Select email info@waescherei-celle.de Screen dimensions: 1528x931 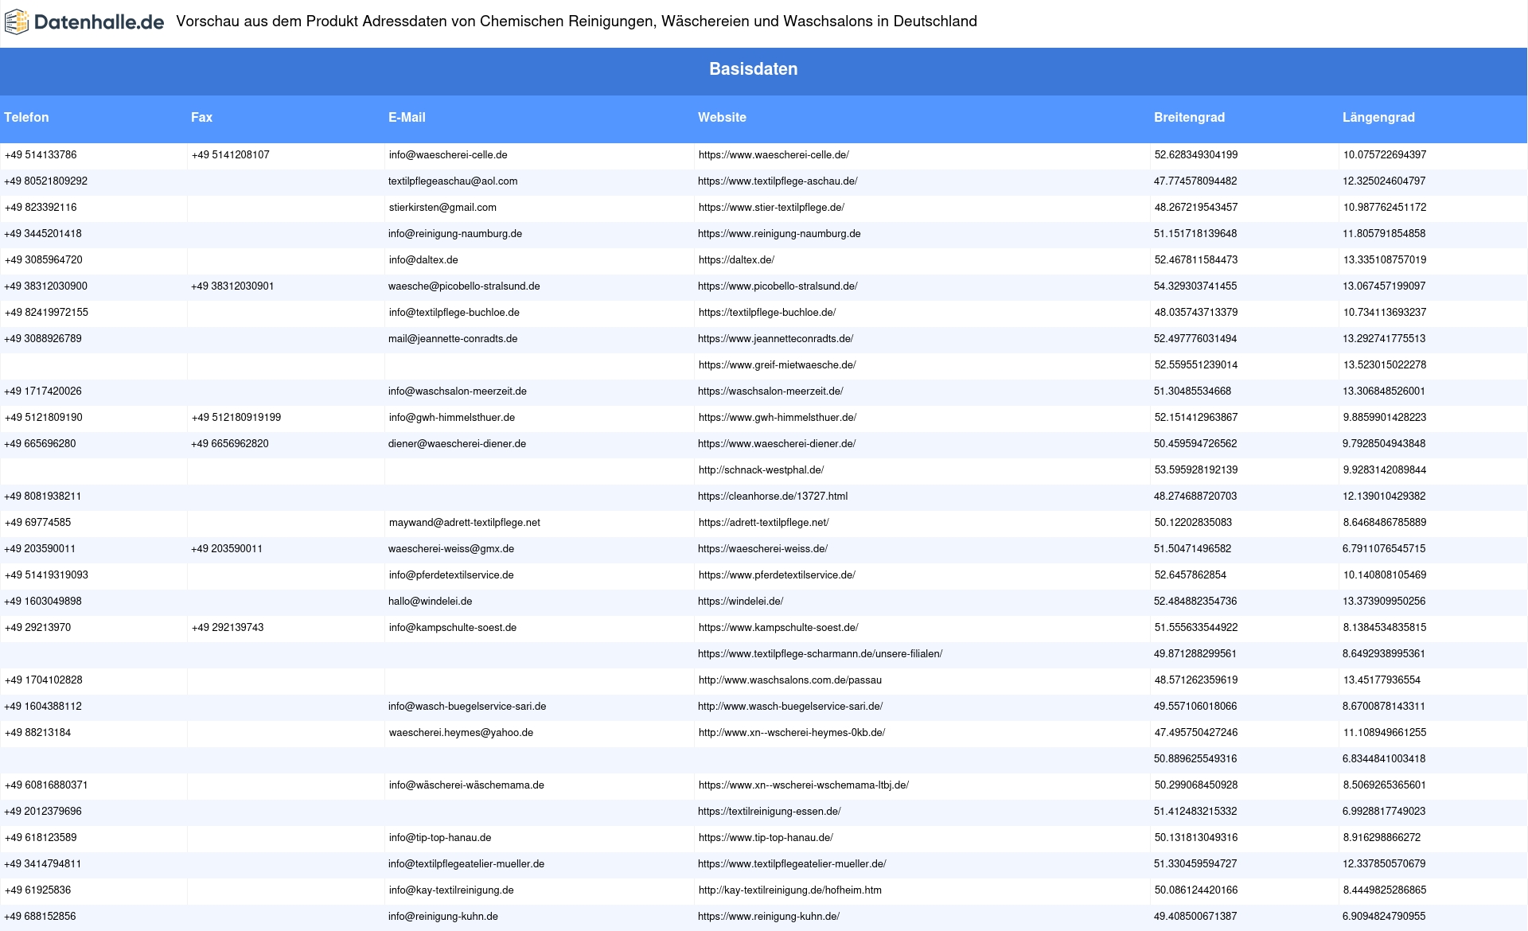tap(448, 155)
